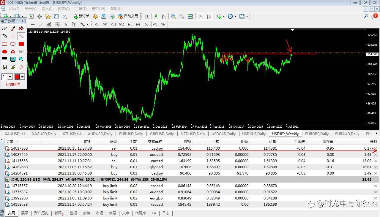The image size is (380, 217).
Task: Open the crosshair cursor tool
Action: (x=40, y=16)
